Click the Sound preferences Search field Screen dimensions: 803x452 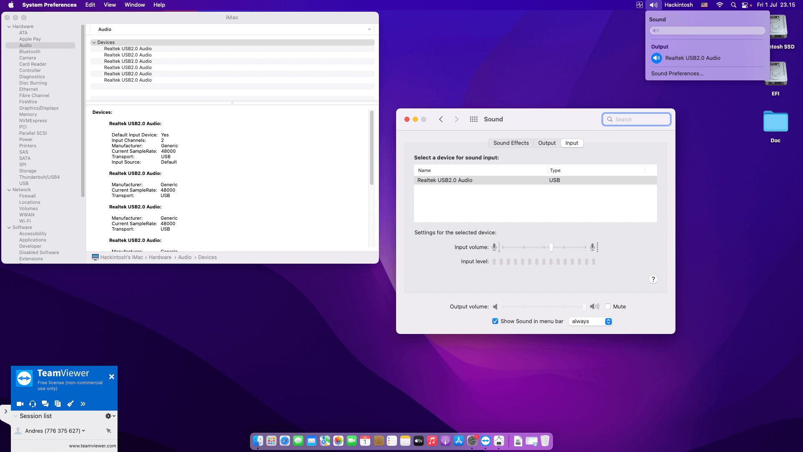(x=637, y=119)
